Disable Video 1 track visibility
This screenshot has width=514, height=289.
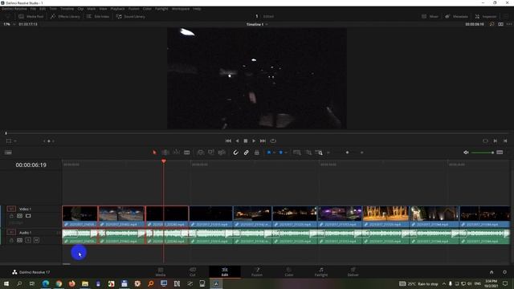pyautogui.click(x=28, y=216)
